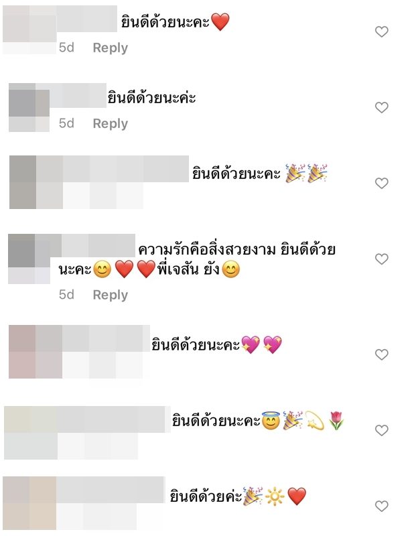This screenshot has height=536, width=412.
Task: Open avatar of the second commenter
Action: [29, 107]
